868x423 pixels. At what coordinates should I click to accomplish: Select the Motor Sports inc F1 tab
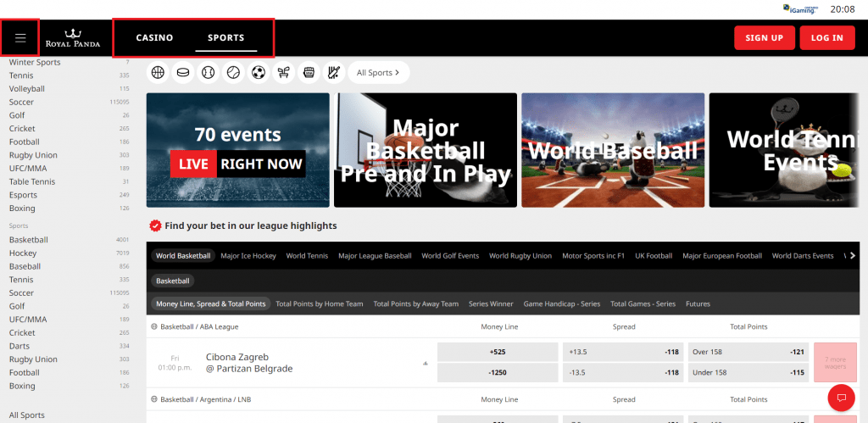[x=593, y=256]
